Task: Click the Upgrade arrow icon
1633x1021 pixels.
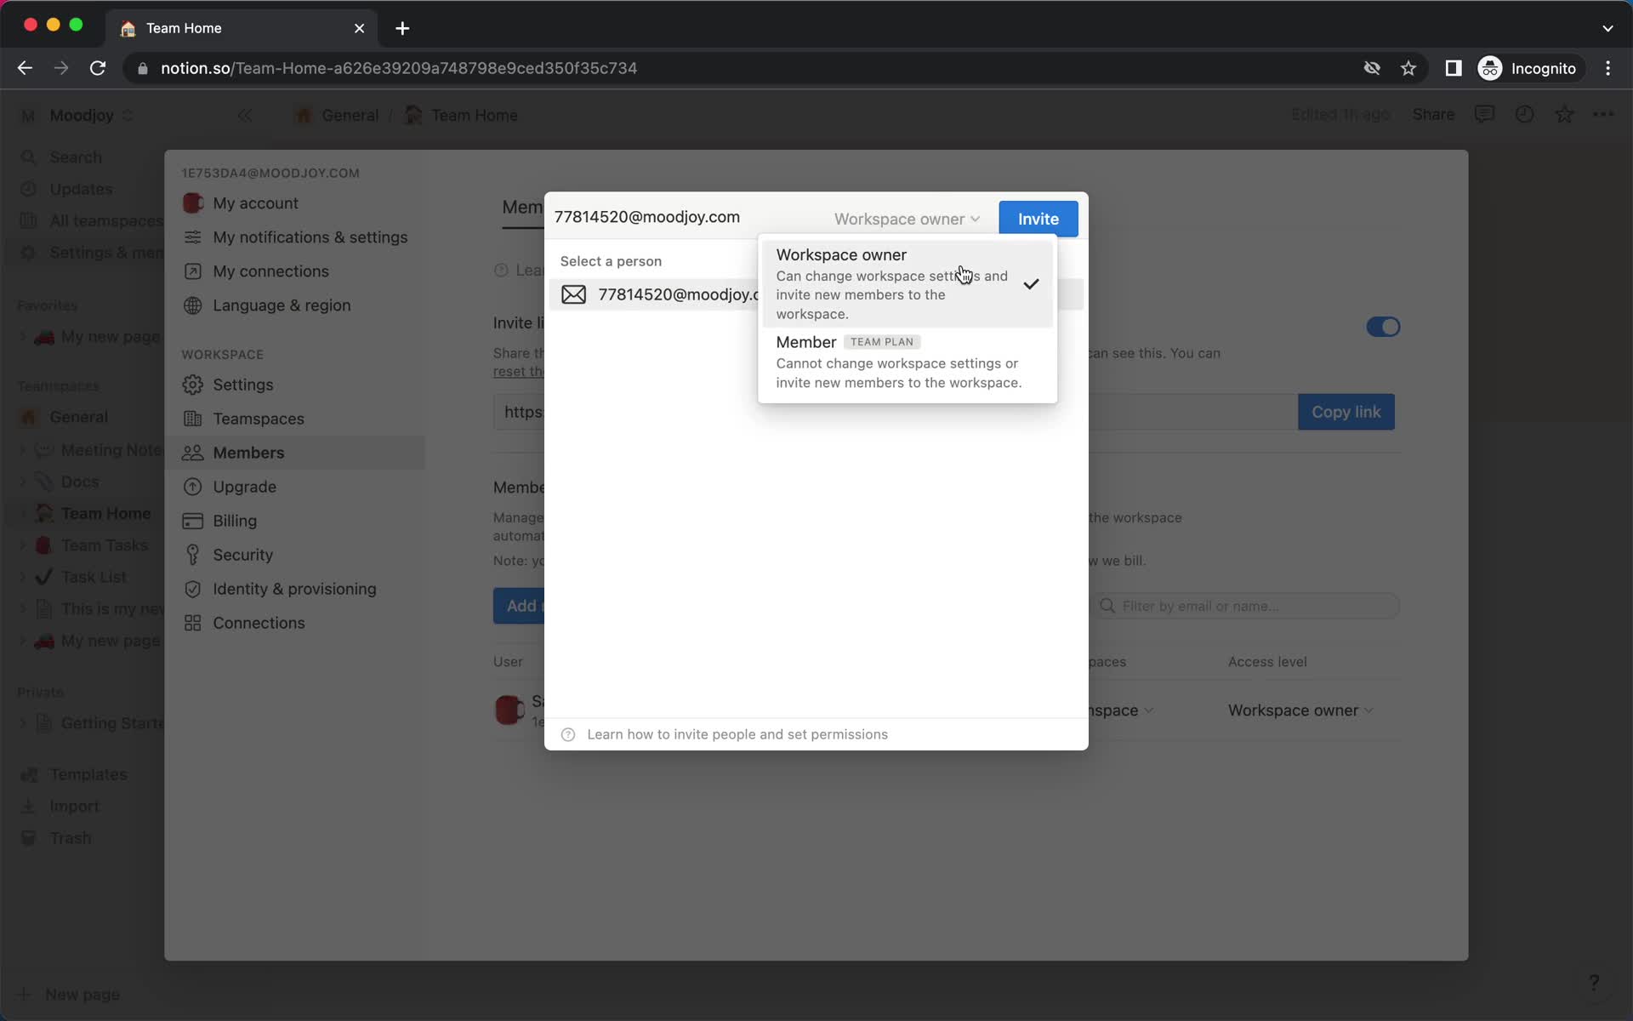Action: [x=193, y=487]
